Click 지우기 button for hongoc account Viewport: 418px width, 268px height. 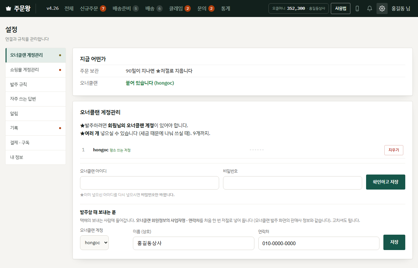[394, 150]
